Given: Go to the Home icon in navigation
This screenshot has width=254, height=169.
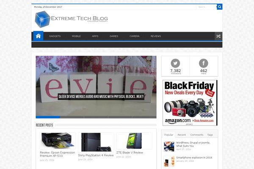Looking at the screenshot, I should coord(38,36).
